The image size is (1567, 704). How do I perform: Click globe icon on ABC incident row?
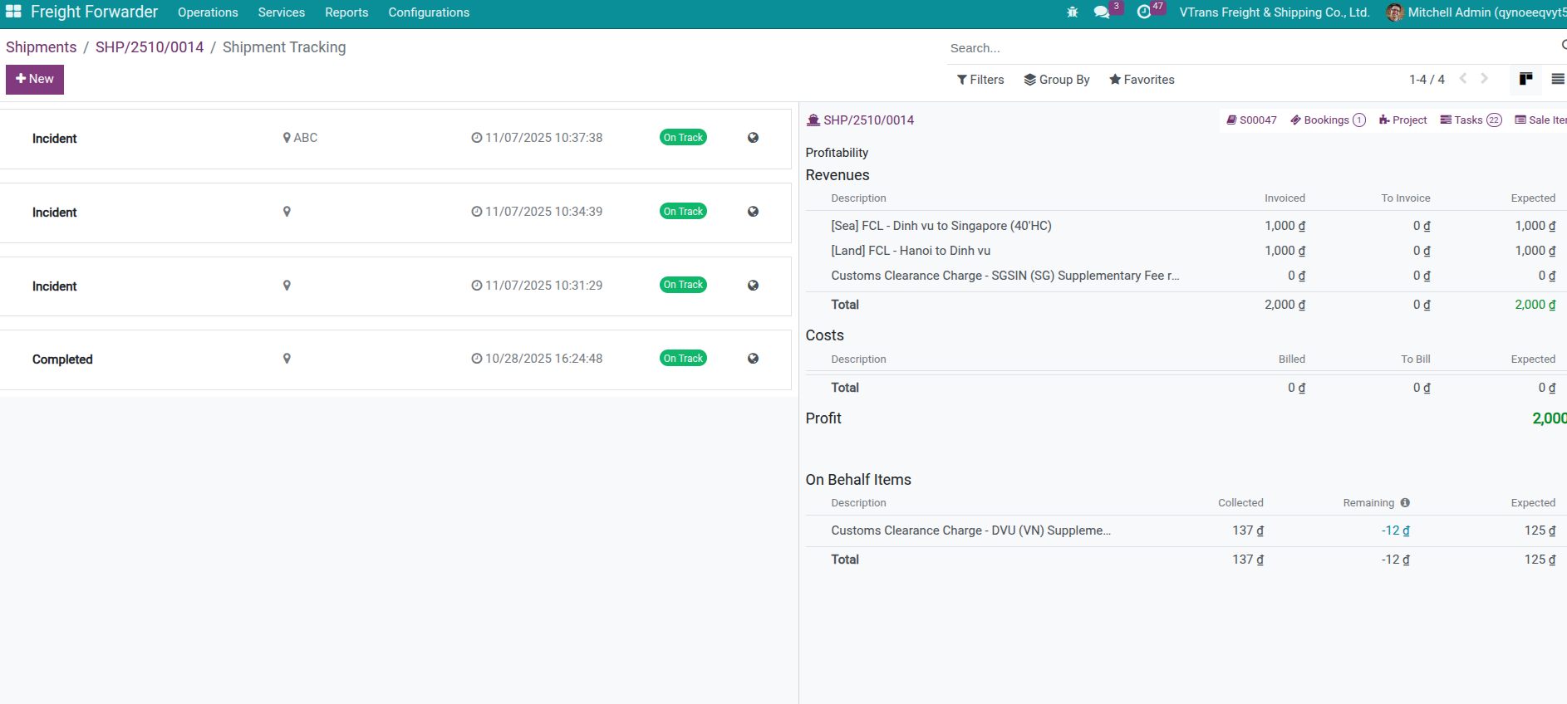click(x=753, y=138)
